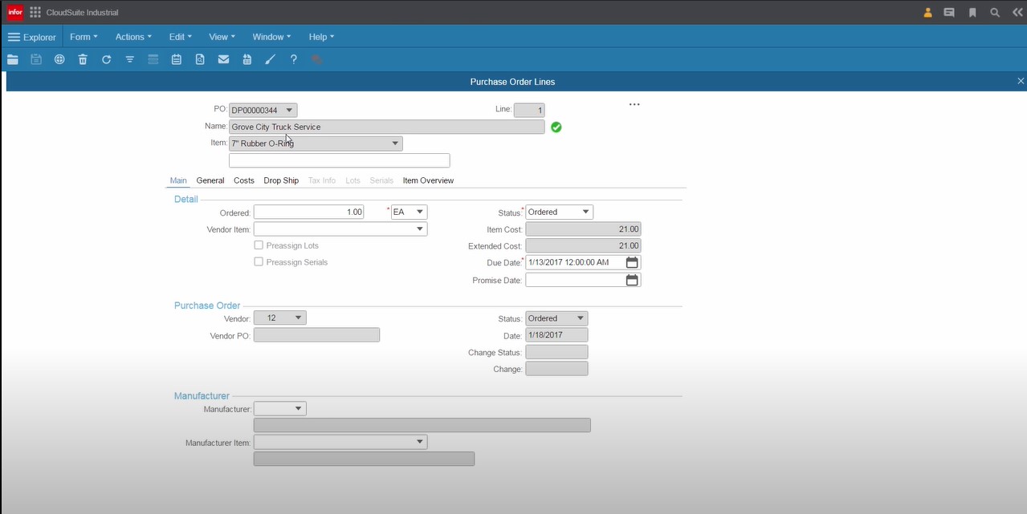Open the Actions menu
Image resolution: width=1027 pixels, height=514 pixels.
click(133, 37)
